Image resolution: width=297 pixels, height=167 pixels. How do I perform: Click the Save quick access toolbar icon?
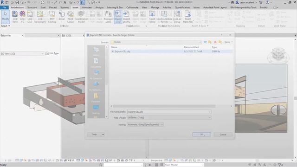click(x=17, y=2)
